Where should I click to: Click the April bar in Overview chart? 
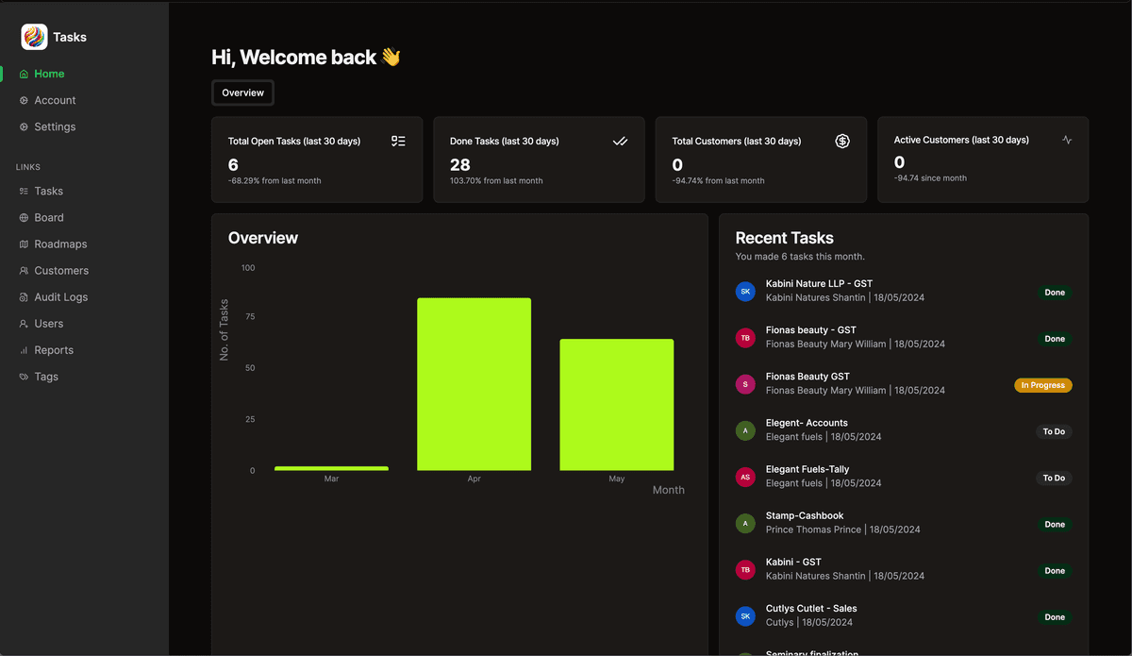pyautogui.click(x=474, y=384)
